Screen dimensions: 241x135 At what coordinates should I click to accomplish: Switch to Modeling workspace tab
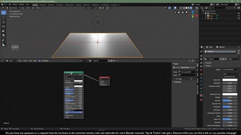point(43,5)
